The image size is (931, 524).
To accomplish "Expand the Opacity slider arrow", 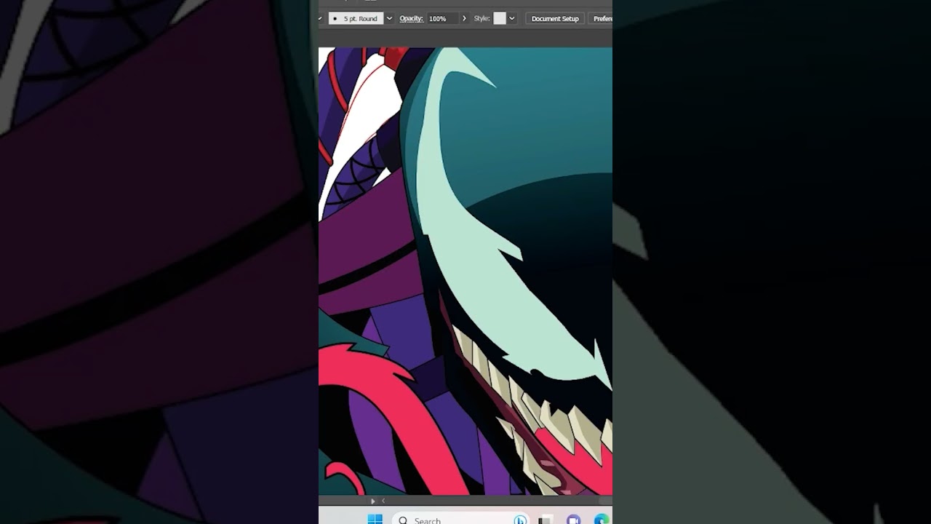I will [464, 19].
